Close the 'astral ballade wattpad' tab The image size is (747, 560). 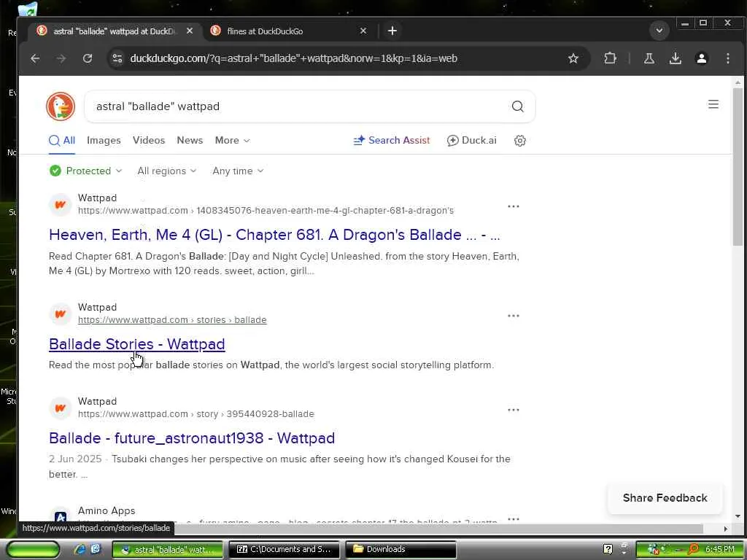(190, 31)
